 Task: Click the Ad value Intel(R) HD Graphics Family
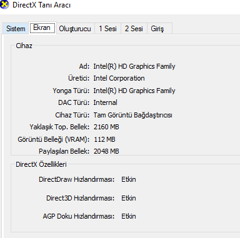point(134,66)
